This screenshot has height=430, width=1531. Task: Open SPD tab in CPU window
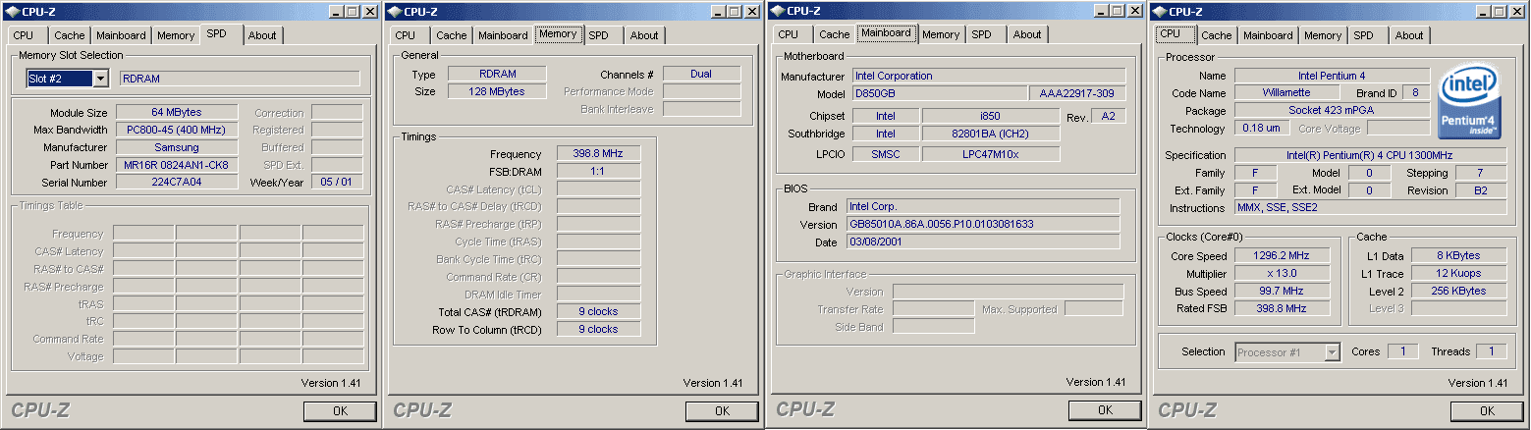click(x=1363, y=35)
